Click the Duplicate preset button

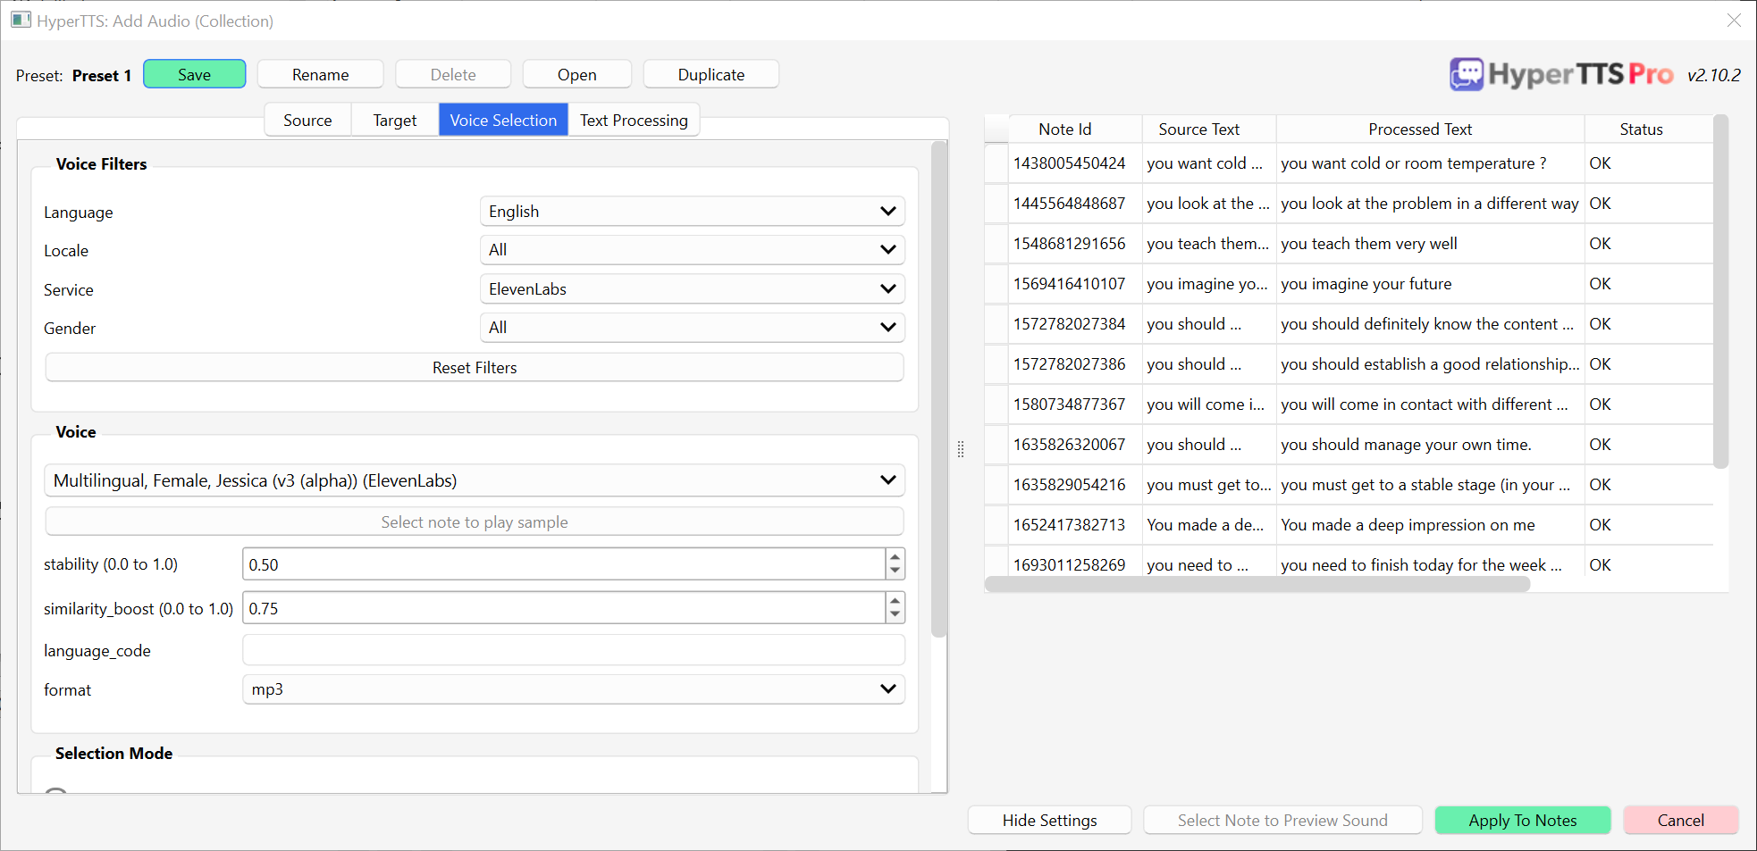click(710, 74)
